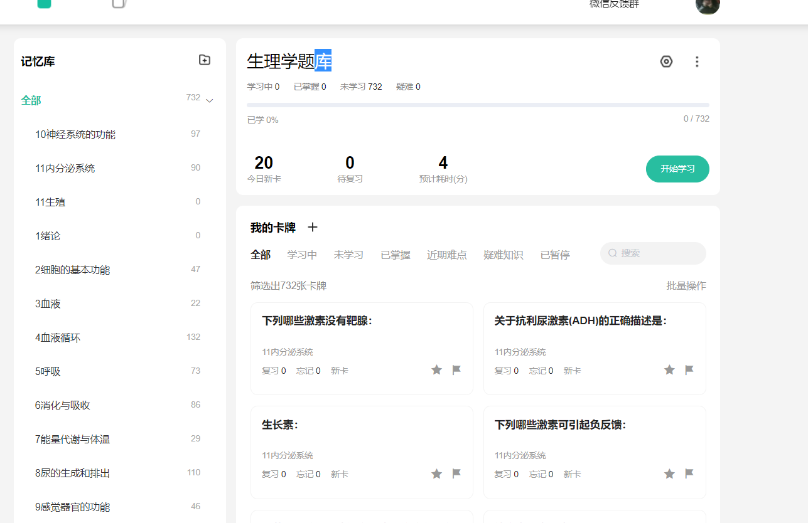Click the 预计耗时(分) value
This screenshot has height=523, width=808.
(443, 163)
